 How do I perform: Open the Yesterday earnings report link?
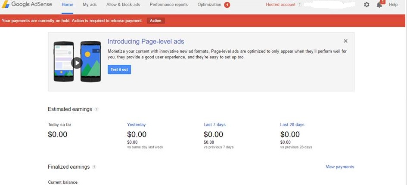tap(136, 125)
